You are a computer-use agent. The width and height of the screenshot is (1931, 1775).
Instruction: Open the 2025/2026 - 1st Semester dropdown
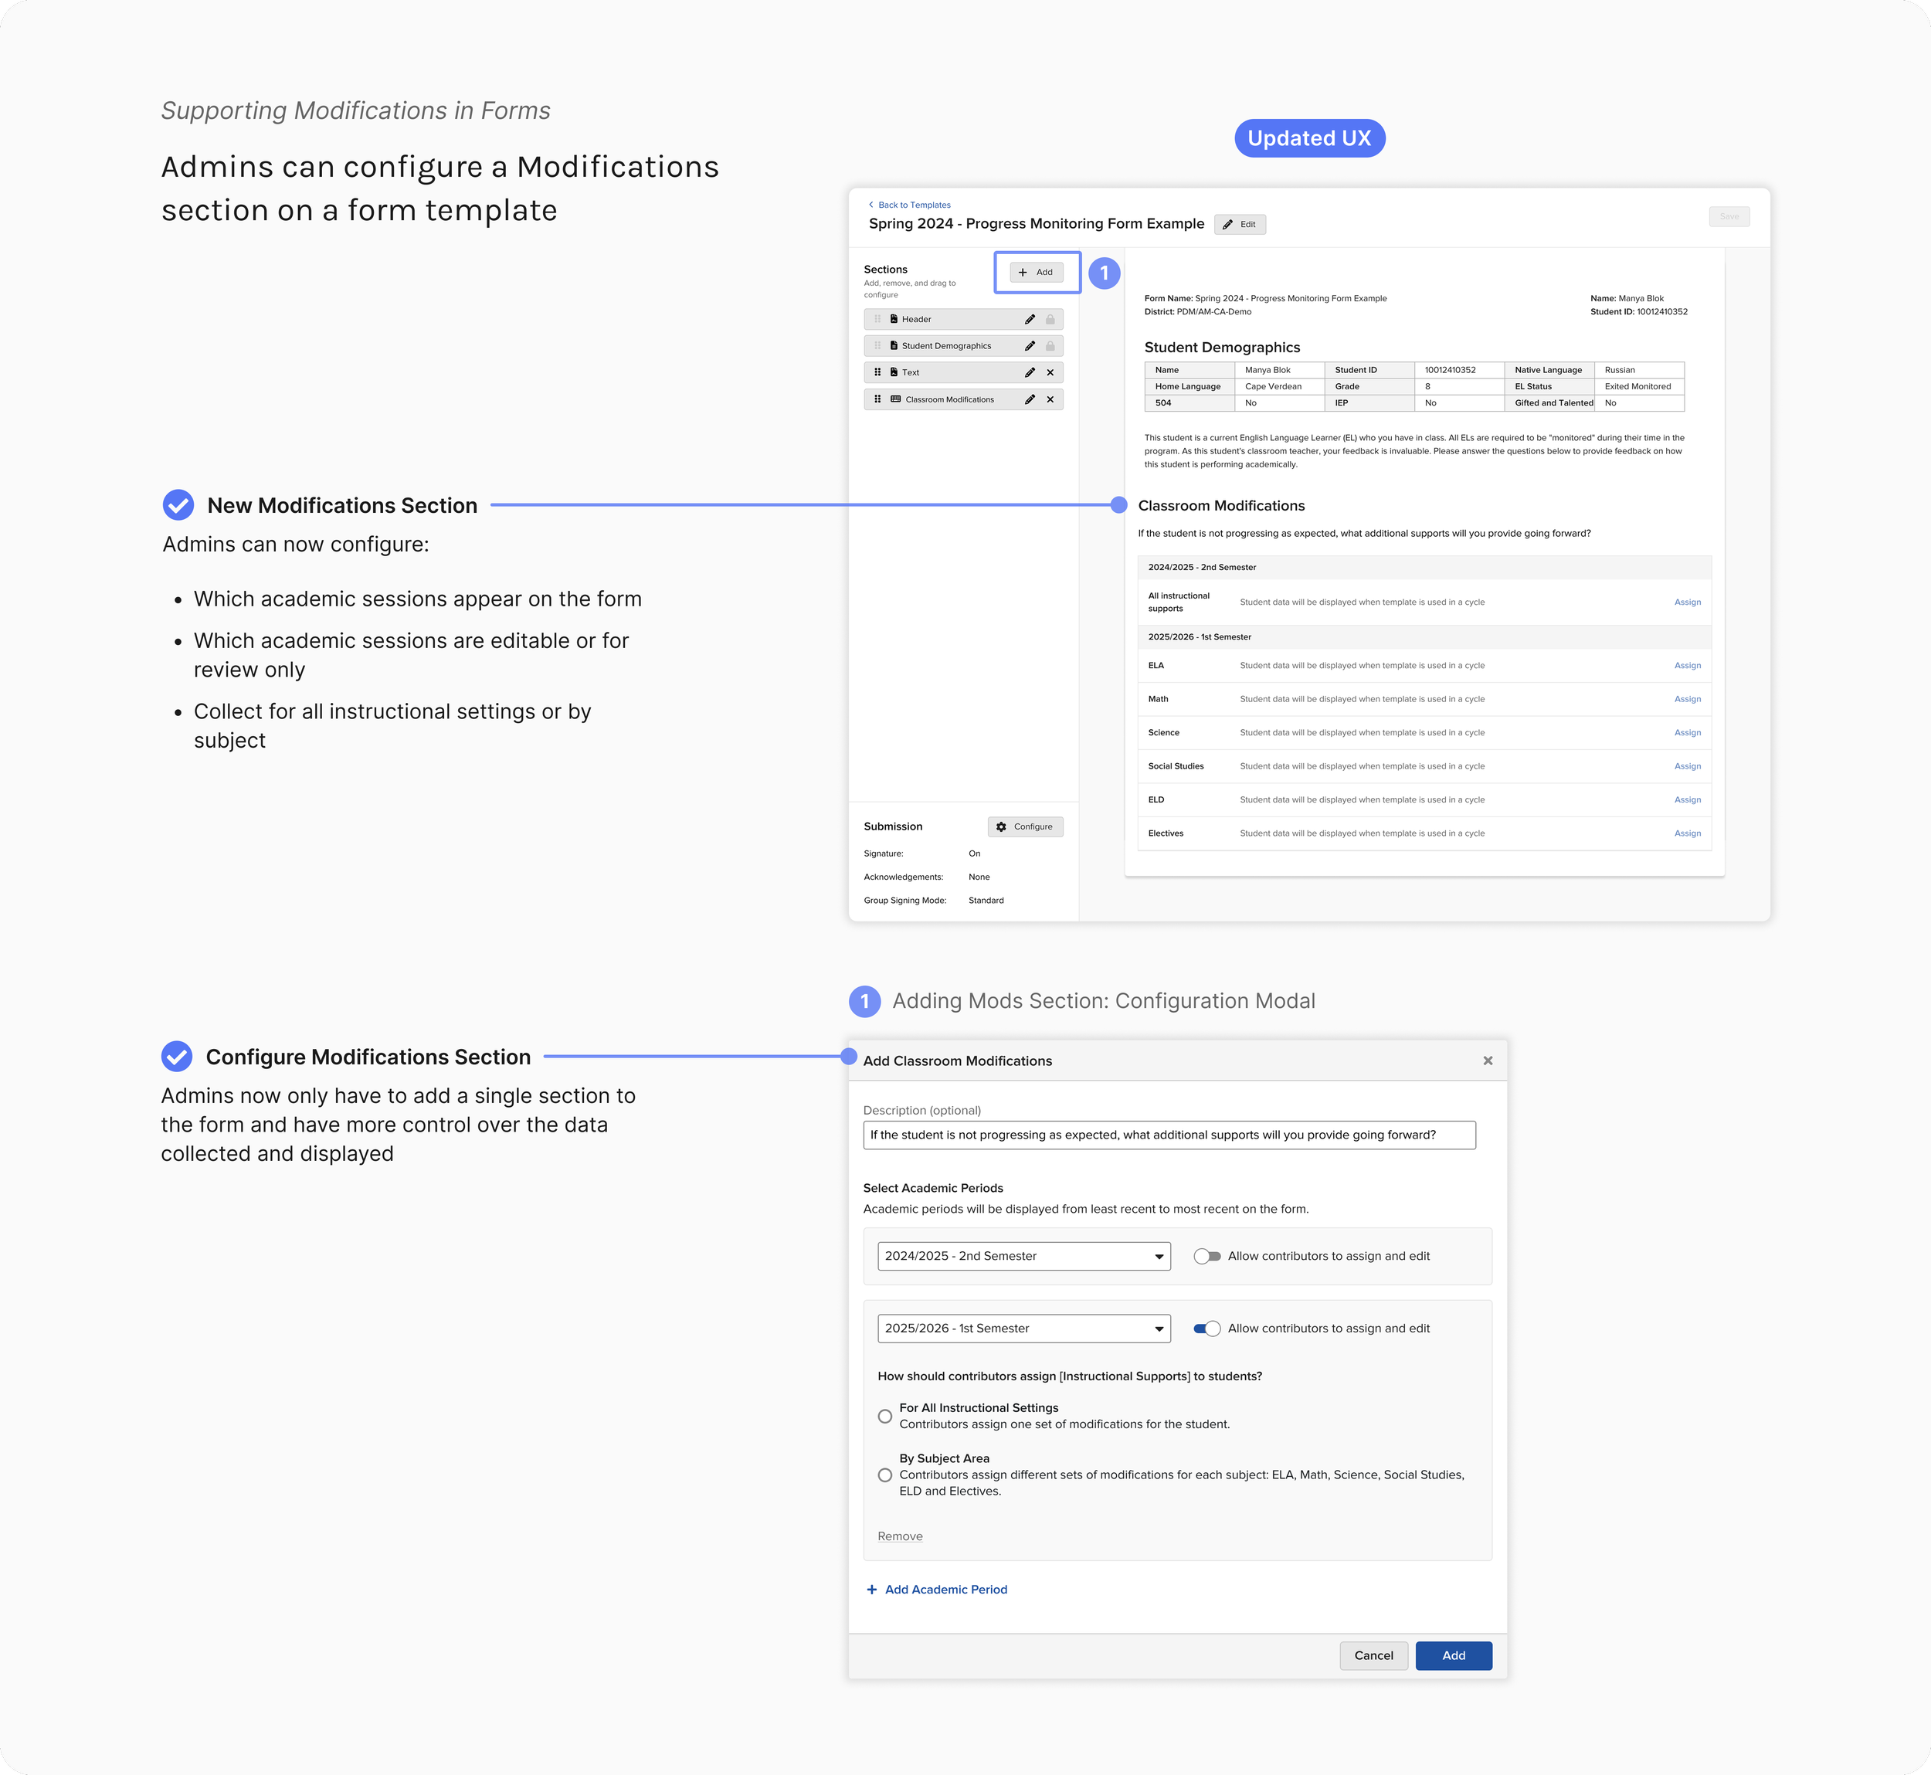coord(1023,1329)
